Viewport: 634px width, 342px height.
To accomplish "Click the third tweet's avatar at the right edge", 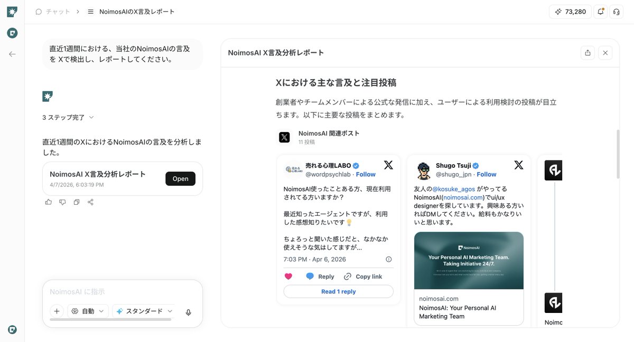I will point(553,170).
